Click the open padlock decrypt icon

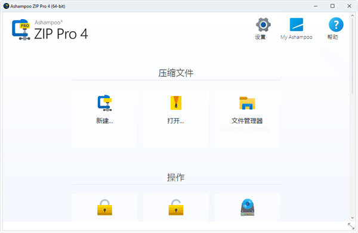(176, 207)
